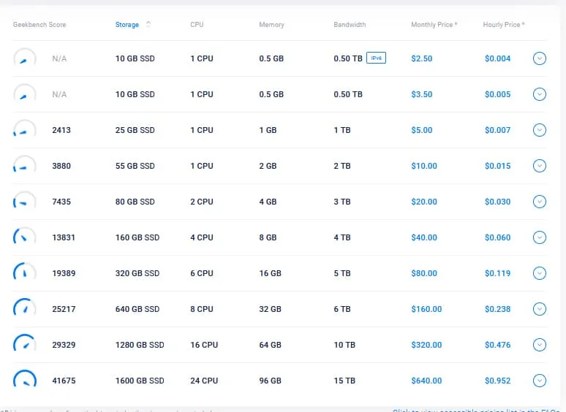The height and width of the screenshot is (412, 566).
Task: Click the gauge icon for score 3880
Action: click(25, 164)
